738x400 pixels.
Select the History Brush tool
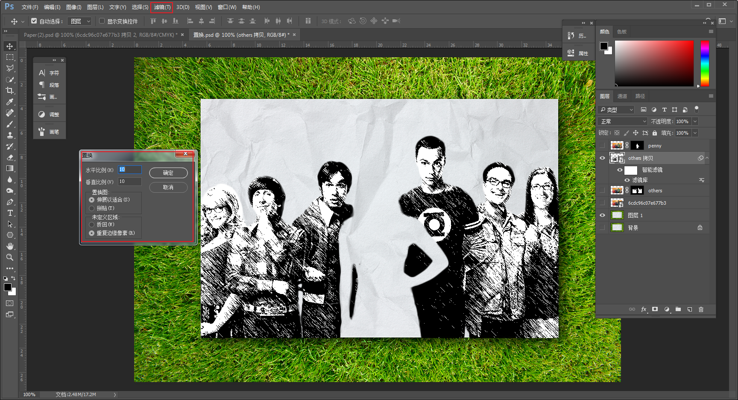tap(10, 146)
